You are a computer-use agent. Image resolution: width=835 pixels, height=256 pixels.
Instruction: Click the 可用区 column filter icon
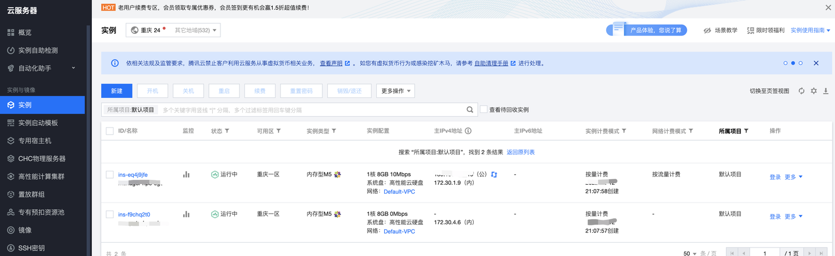pos(278,131)
